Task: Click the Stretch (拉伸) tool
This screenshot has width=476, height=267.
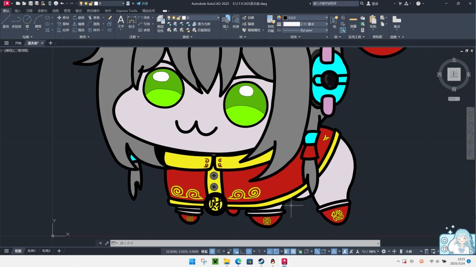Action: 63,30
